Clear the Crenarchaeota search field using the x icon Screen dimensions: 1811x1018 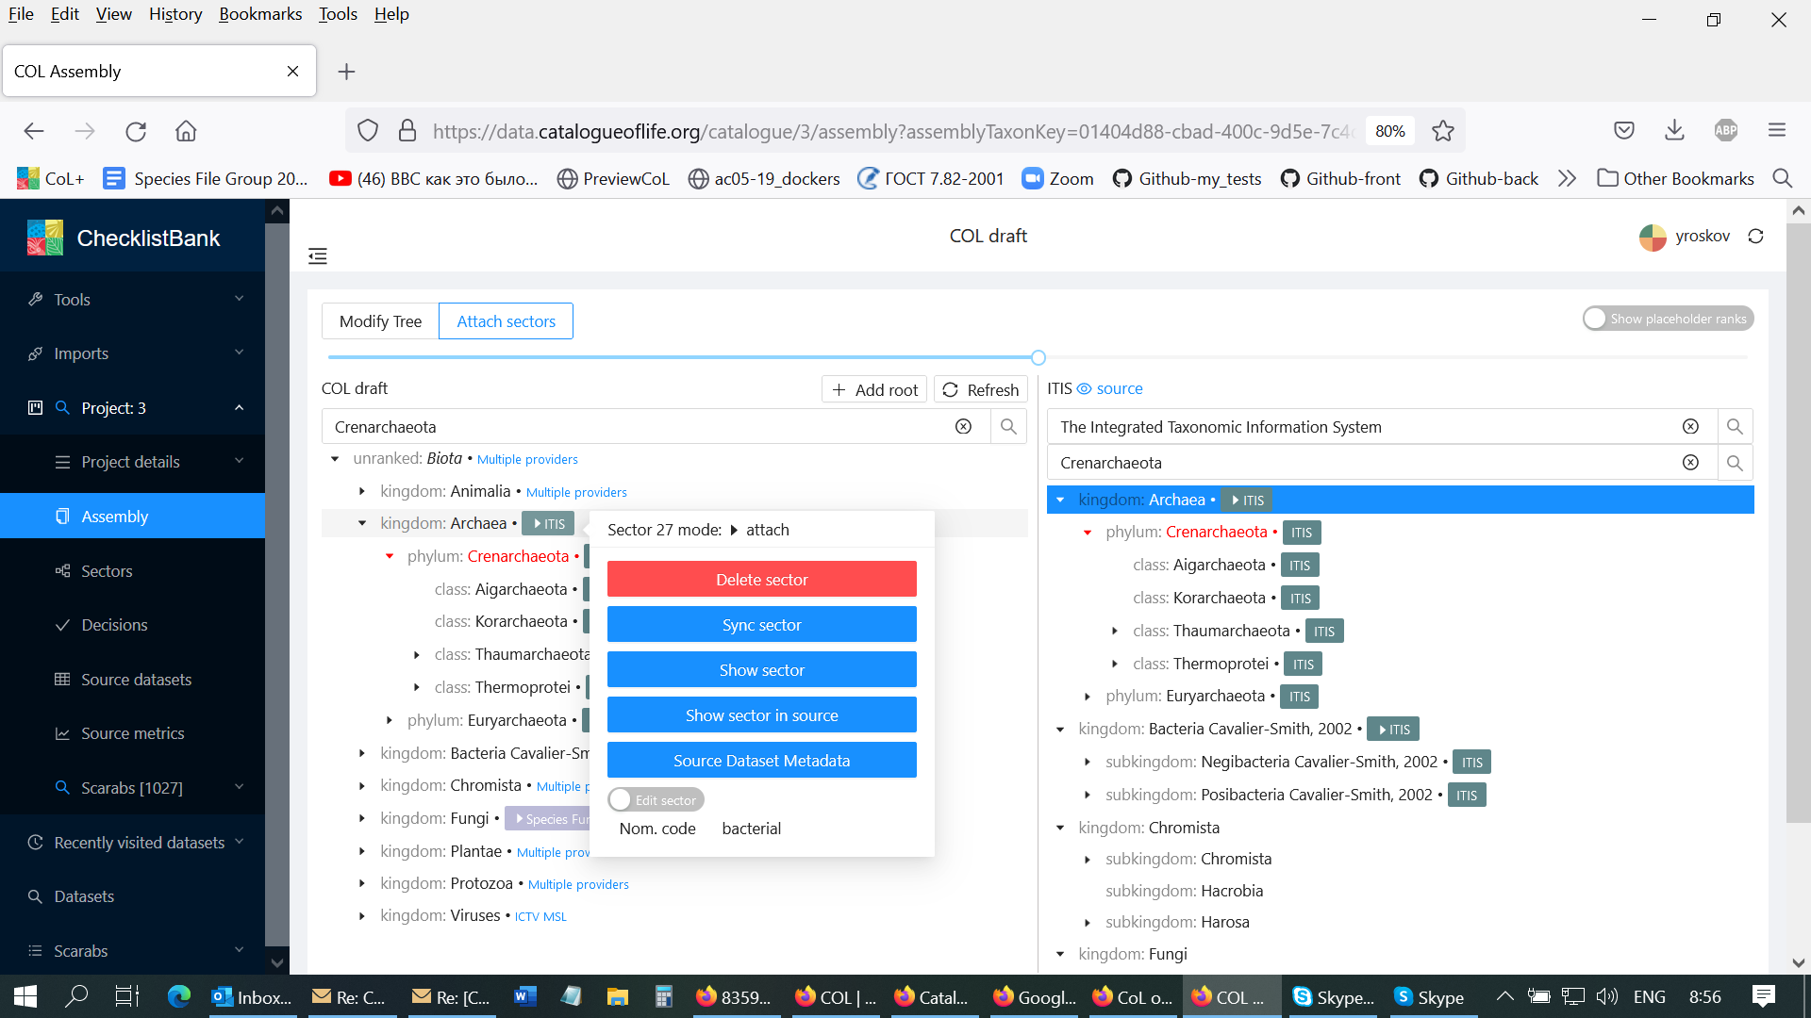click(963, 426)
